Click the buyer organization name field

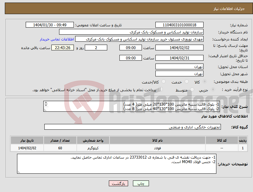pos(131,32)
